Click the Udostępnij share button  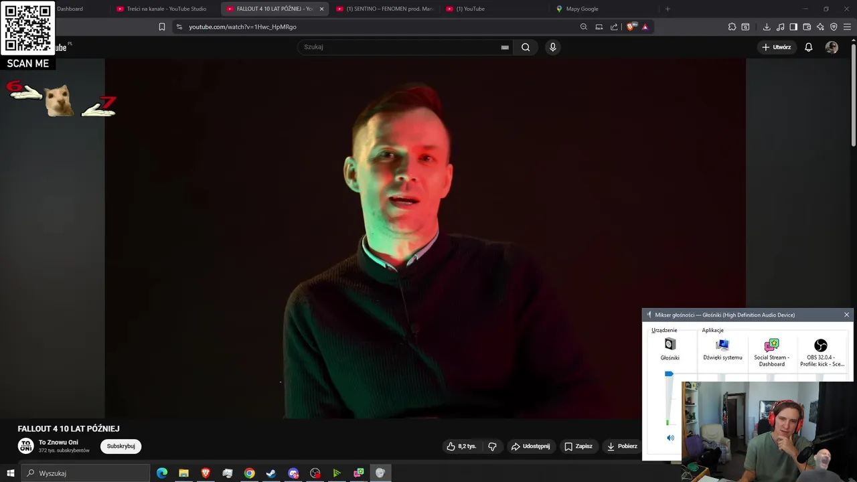pyautogui.click(x=530, y=446)
